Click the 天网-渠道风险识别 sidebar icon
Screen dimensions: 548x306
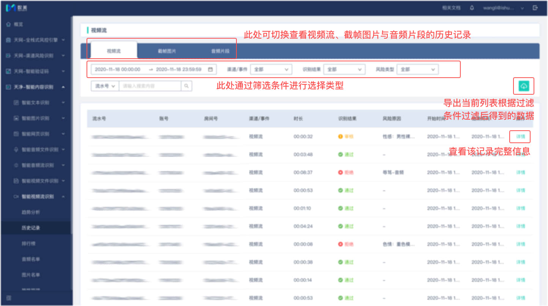pos(8,56)
